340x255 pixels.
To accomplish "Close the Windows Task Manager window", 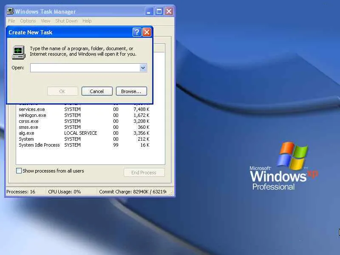I will click(169, 11).
